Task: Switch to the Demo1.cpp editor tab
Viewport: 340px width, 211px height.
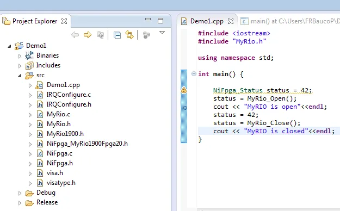Action: (x=207, y=21)
